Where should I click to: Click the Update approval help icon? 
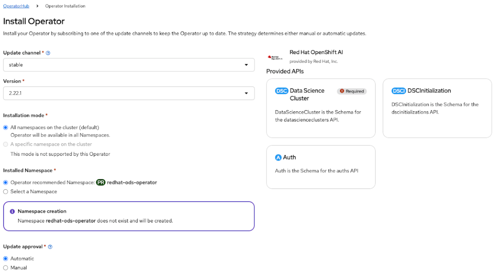(x=50, y=247)
